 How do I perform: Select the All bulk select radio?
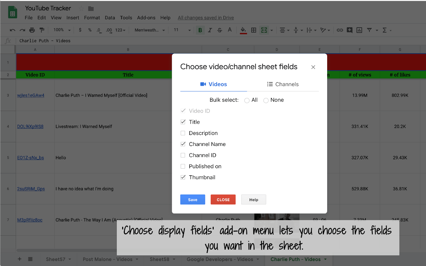click(x=247, y=100)
